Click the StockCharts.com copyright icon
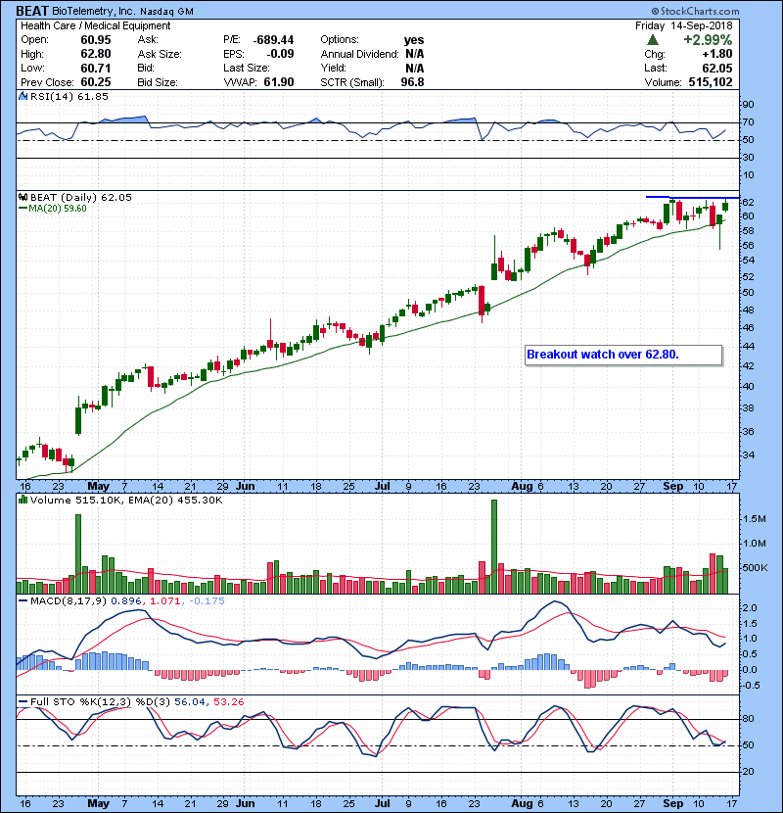The image size is (783, 813). point(655,11)
